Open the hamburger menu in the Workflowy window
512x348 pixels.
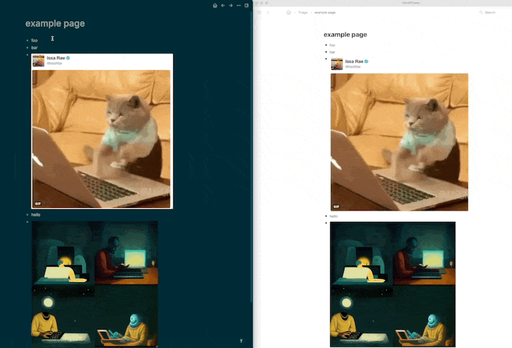click(x=259, y=12)
